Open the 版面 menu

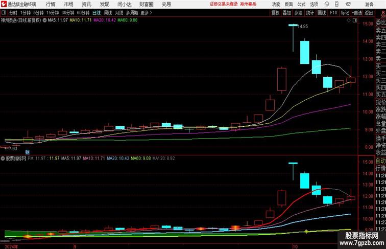coord(288,4)
